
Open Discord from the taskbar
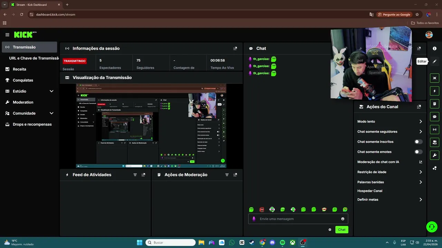tap(272, 242)
